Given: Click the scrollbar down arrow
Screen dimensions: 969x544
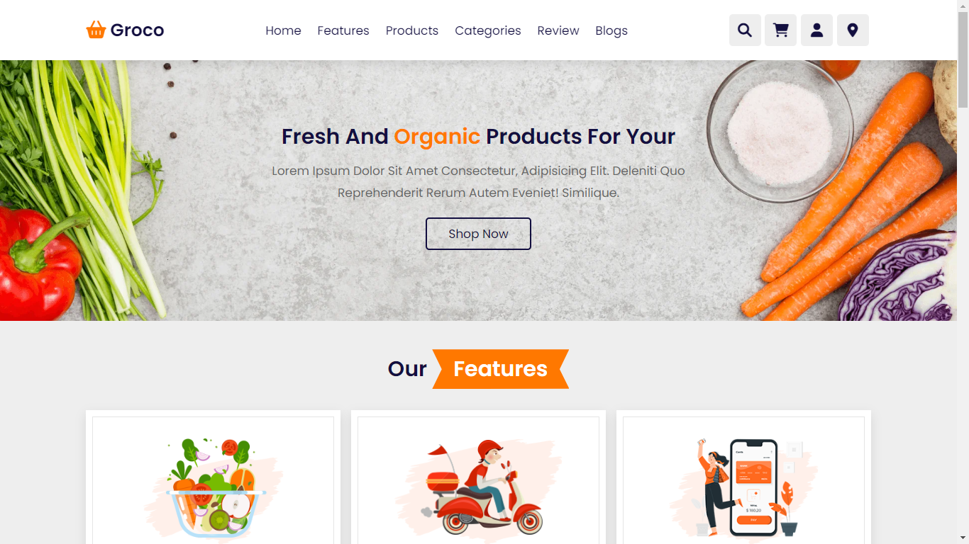Looking at the screenshot, I should pyautogui.click(x=963, y=538).
